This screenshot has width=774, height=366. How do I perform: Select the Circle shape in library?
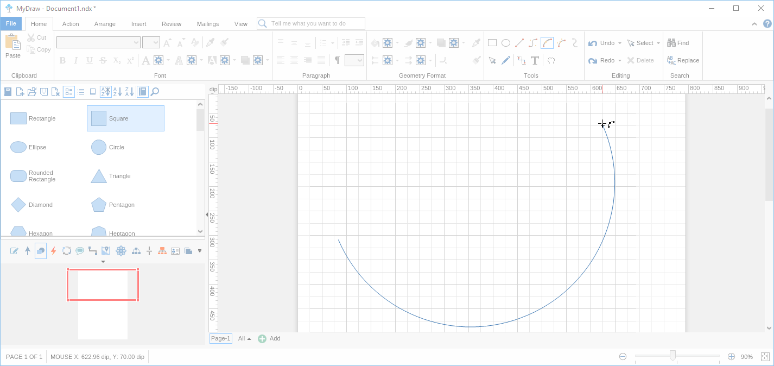[125, 147]
